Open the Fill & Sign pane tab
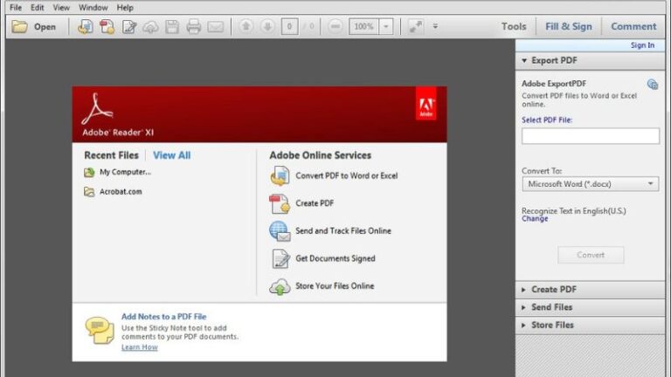Screen dimensions: 671x377 tap(568, 26)
